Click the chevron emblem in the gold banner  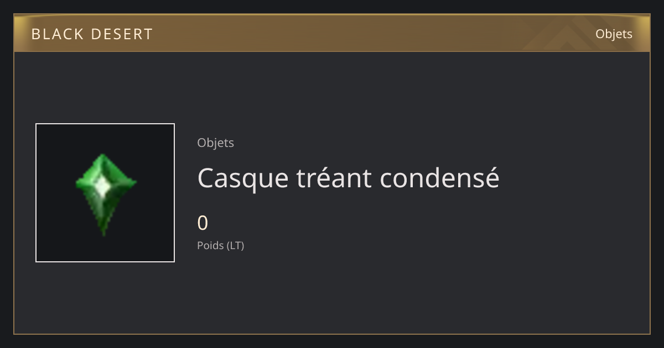559,34
